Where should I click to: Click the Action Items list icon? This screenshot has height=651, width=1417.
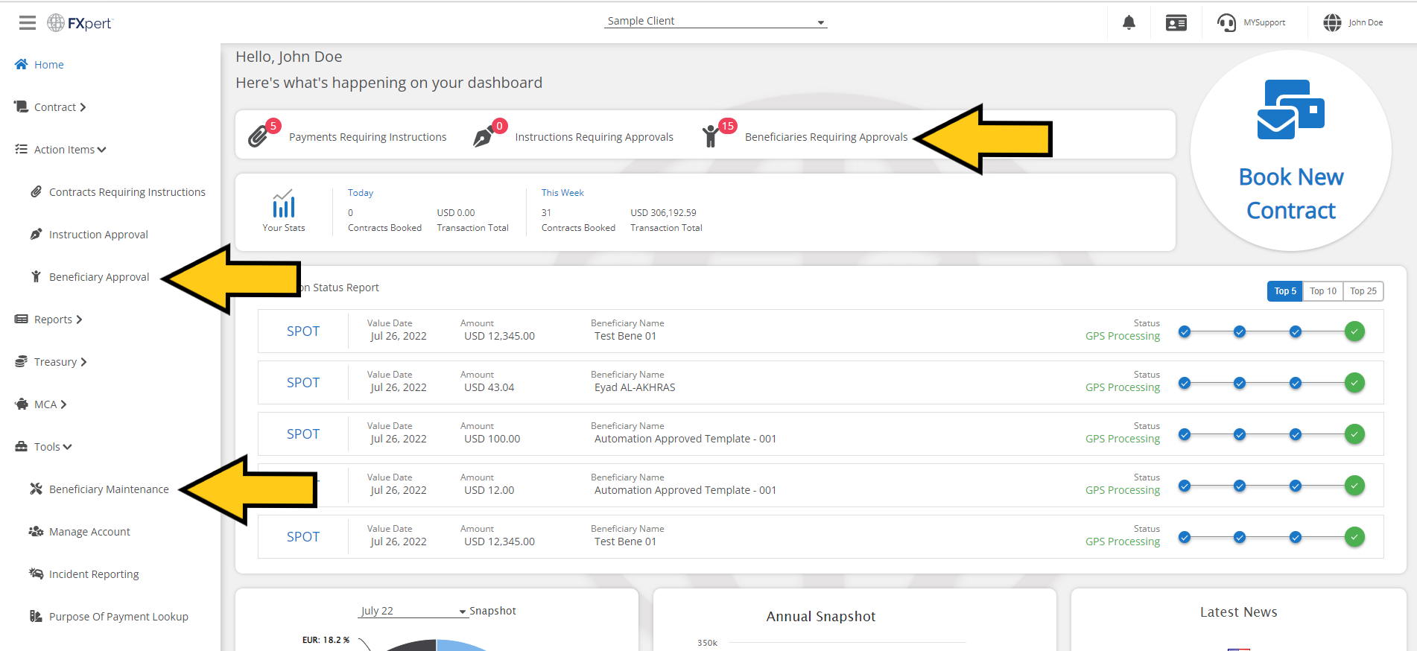pos(21,149)
